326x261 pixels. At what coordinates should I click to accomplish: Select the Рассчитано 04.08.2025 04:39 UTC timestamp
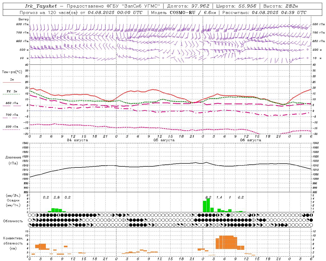click(264, 12)
